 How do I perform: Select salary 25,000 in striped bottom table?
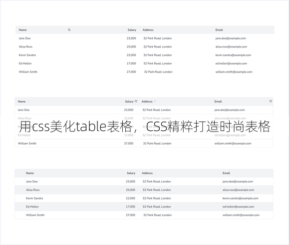[130, 190]
